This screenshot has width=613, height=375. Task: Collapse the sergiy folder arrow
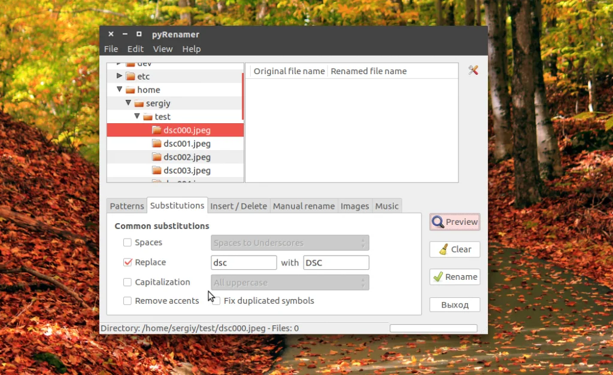[128, 103]
